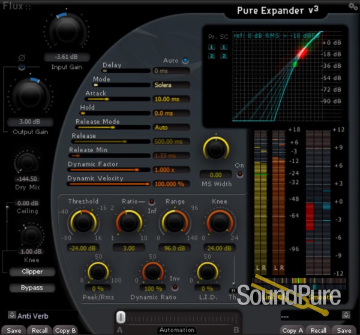This screenshot has height=335, width=360.
Task: Click the main Knee knob
Action: (220, 222)
